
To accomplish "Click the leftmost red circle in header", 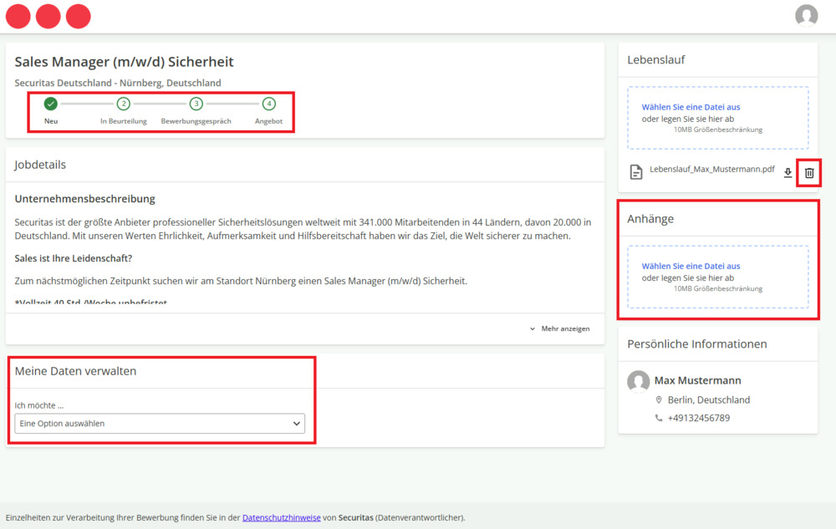I will [x=18, y=16].
